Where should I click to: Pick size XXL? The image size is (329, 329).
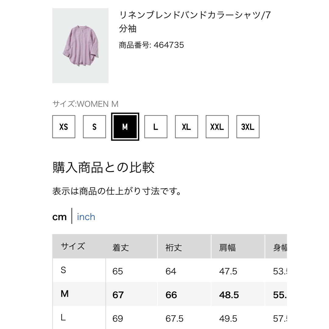point(217,126)
